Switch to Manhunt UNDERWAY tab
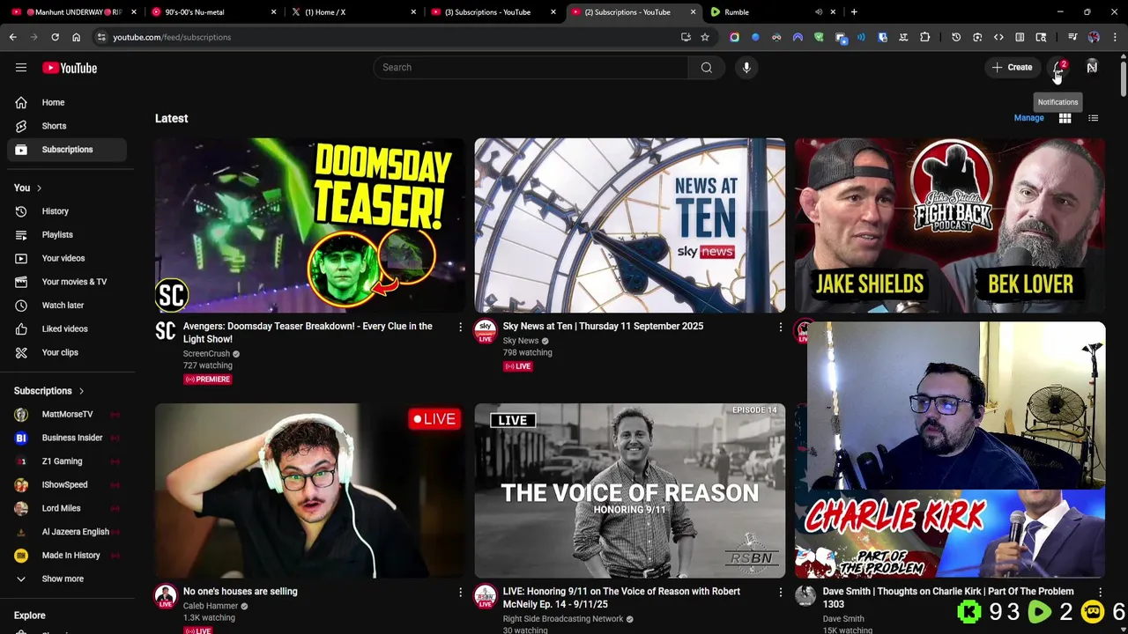1128x634 pixels. pos(75,12)
